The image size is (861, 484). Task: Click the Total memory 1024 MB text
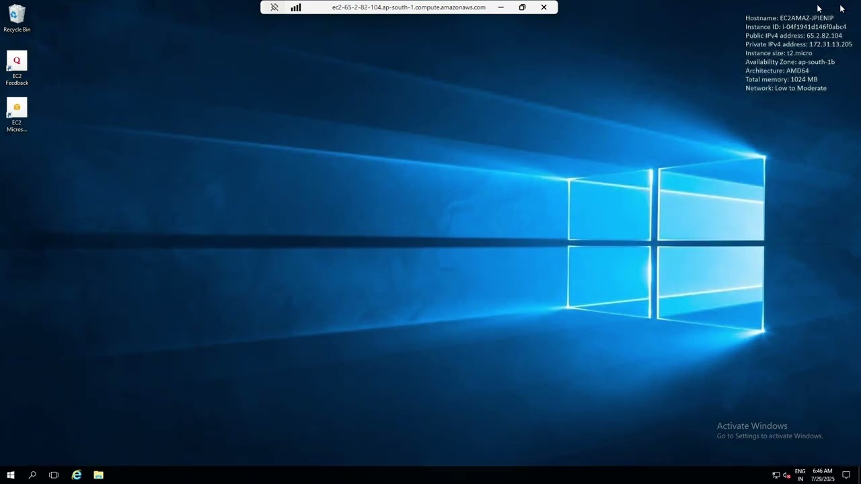point(781,79)
